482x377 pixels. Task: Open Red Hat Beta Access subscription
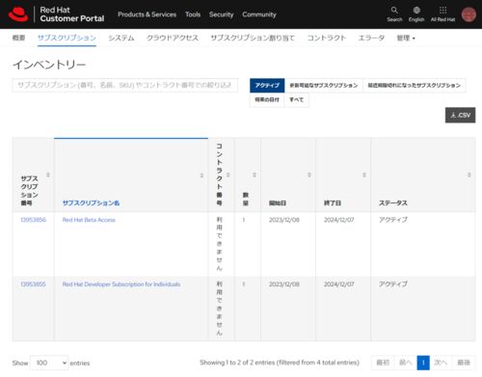(89, 220)
